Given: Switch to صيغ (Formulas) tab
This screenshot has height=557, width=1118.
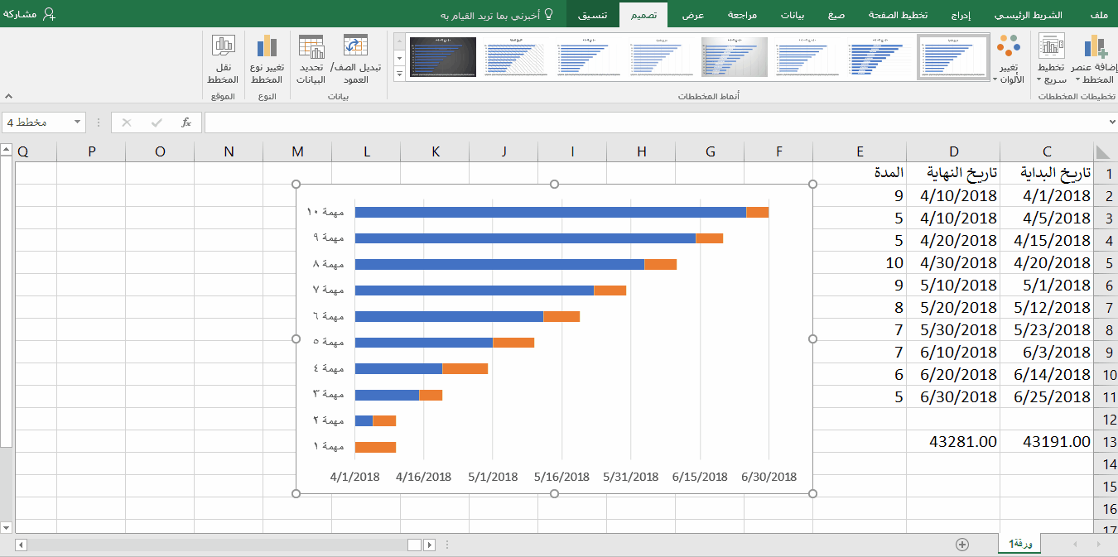Looking at the screenshot, I should click(836, 15).
